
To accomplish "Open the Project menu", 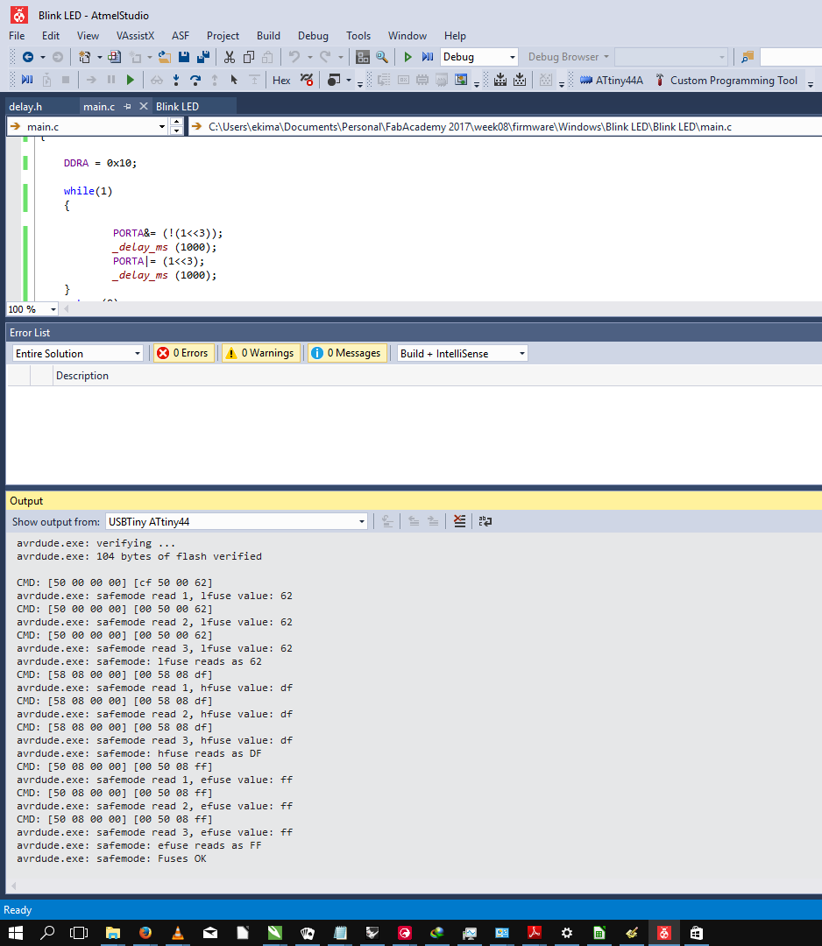I will (x=223, y=36).
